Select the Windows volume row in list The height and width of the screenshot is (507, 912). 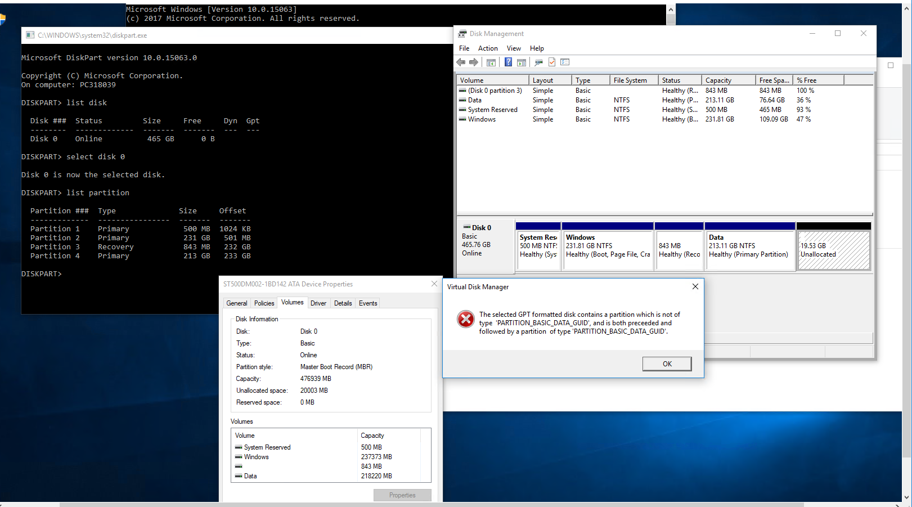(664, 119)
